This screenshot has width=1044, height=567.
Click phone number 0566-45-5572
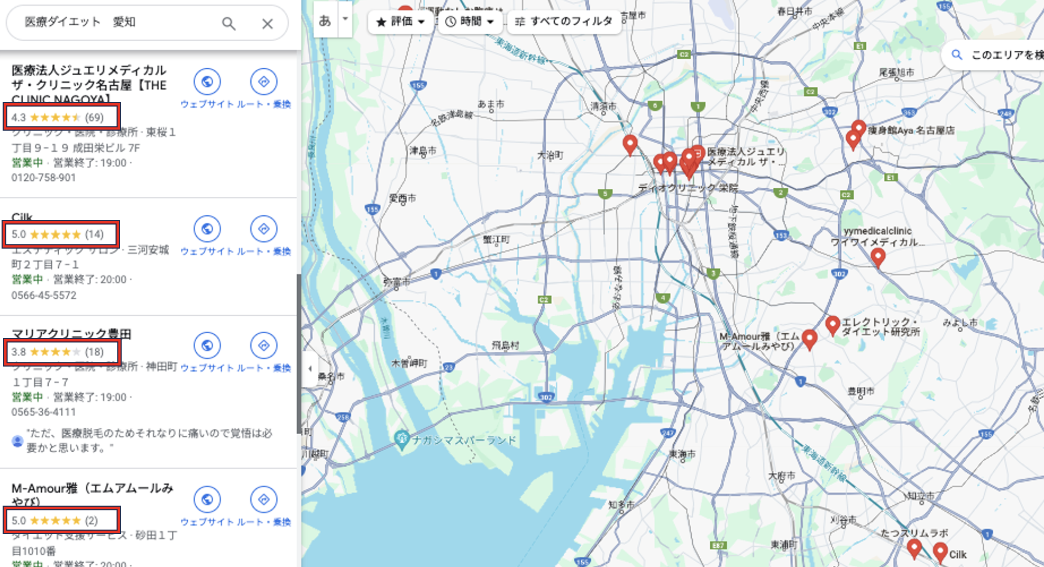coord(44,295)
